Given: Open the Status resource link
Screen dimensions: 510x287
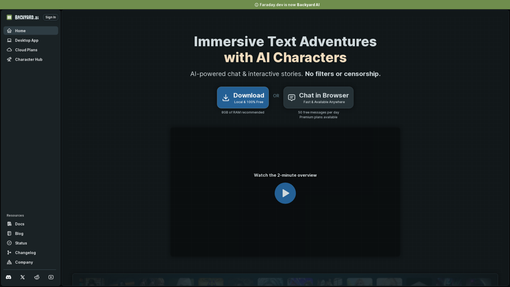Looking at the screenshot, I should pos(31,243).
